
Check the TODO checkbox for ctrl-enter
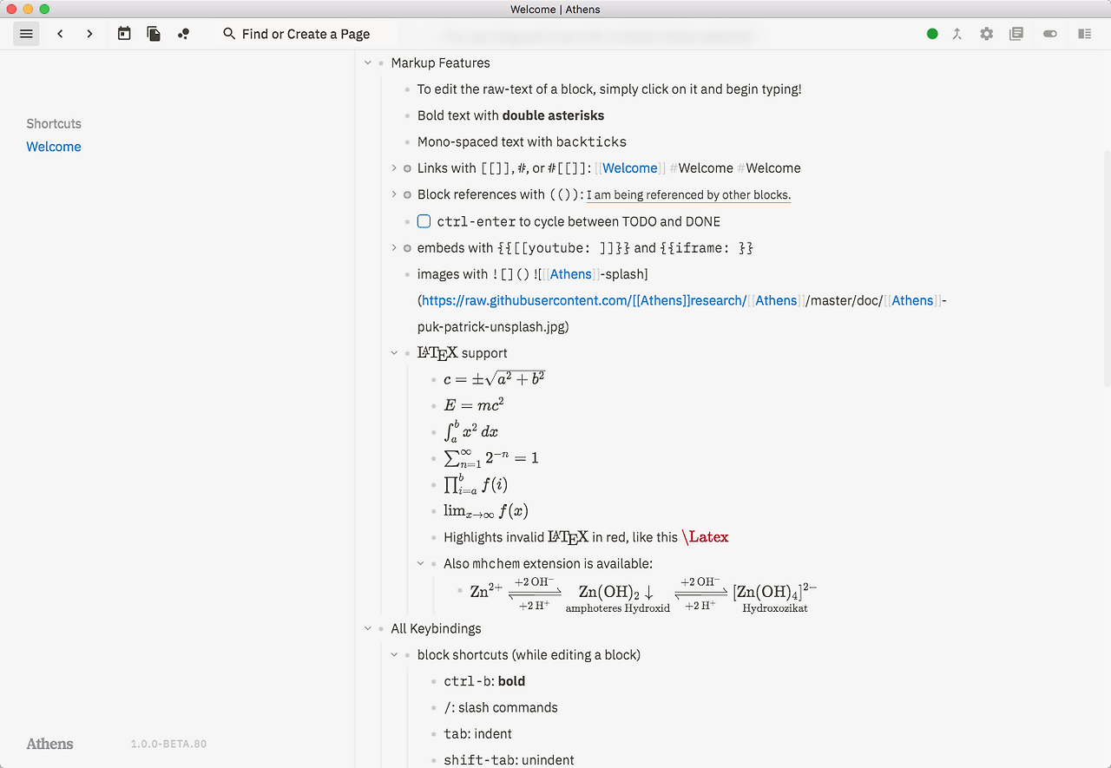(x=424, y=221)
